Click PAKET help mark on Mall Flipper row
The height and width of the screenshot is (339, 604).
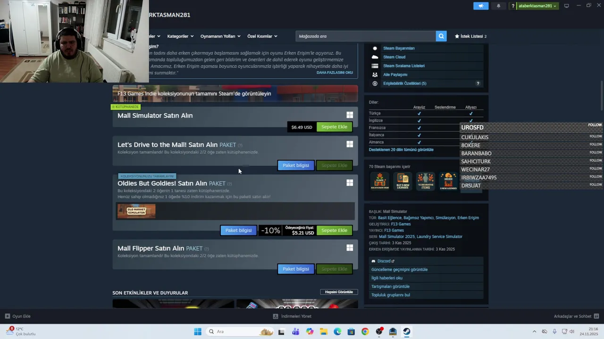[x=207, y=249]
